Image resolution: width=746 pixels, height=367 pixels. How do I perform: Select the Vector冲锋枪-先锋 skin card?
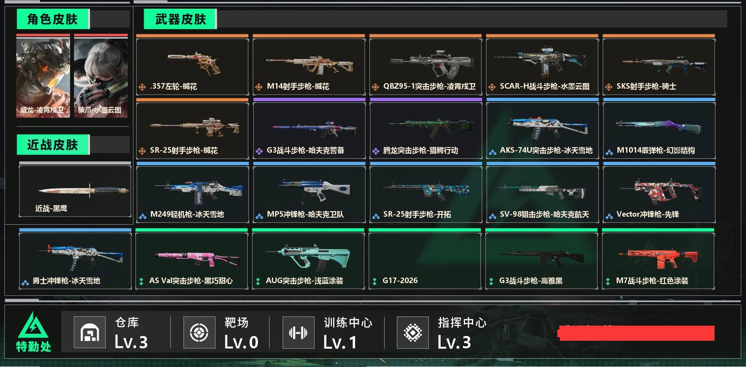659,194
